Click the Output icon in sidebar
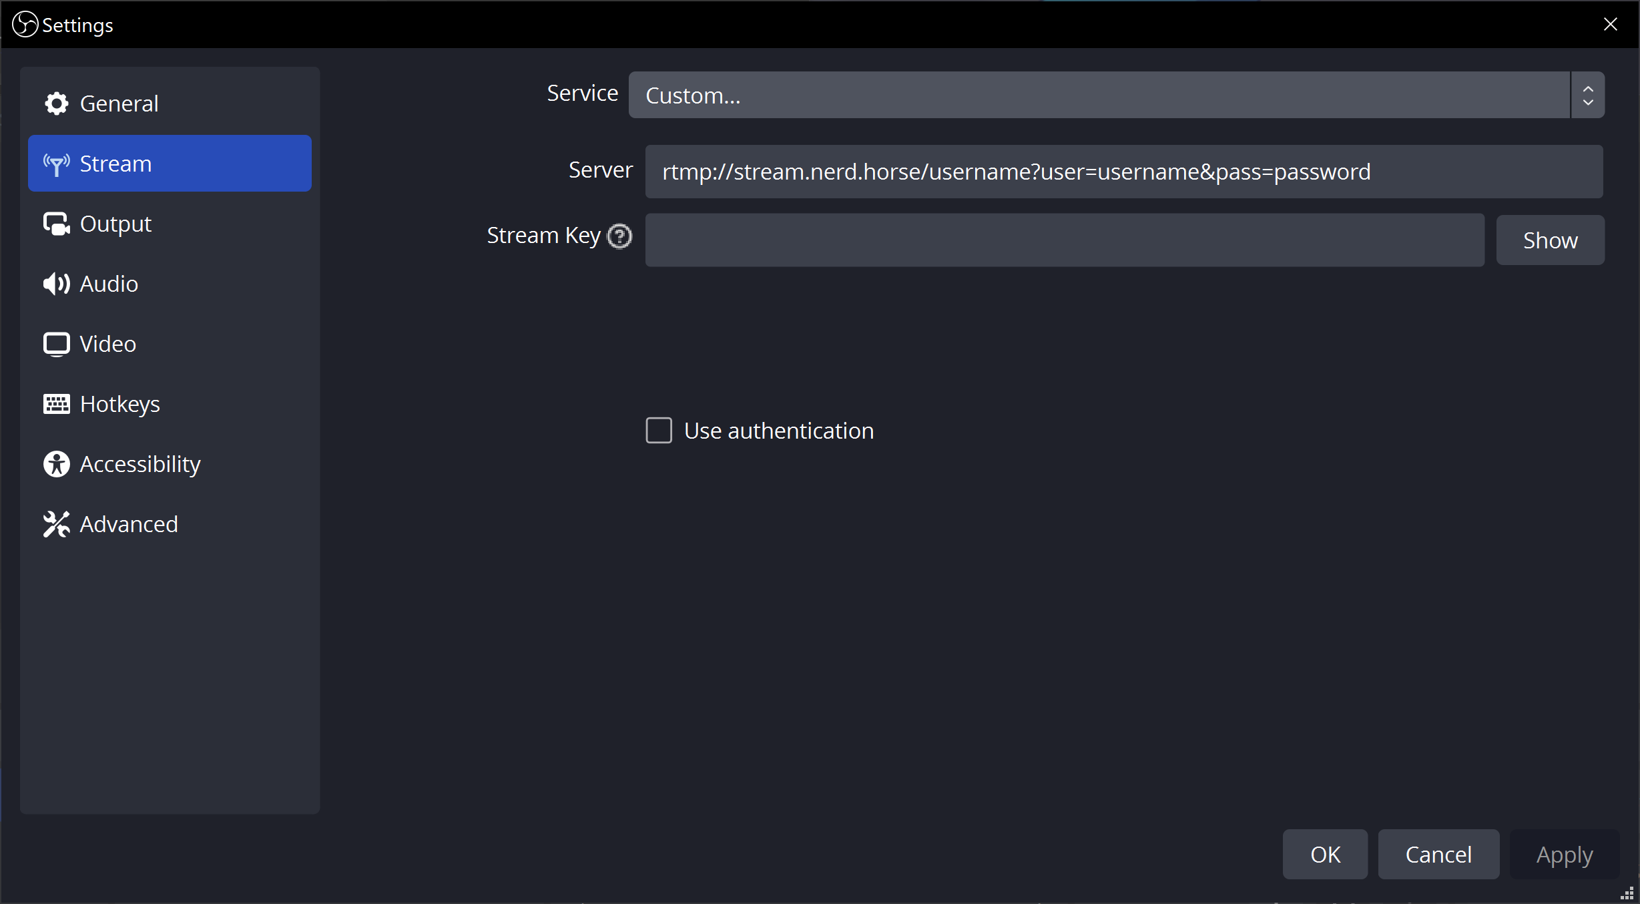This screenshot has width=1640, height=904. 57,224
